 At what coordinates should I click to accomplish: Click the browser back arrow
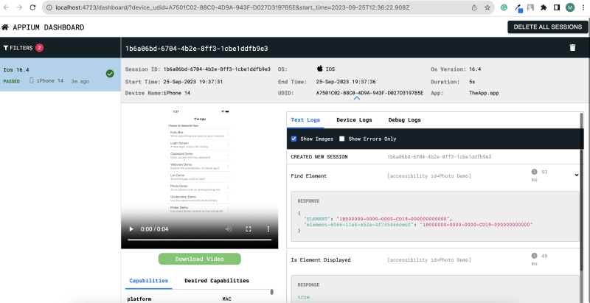7,7
